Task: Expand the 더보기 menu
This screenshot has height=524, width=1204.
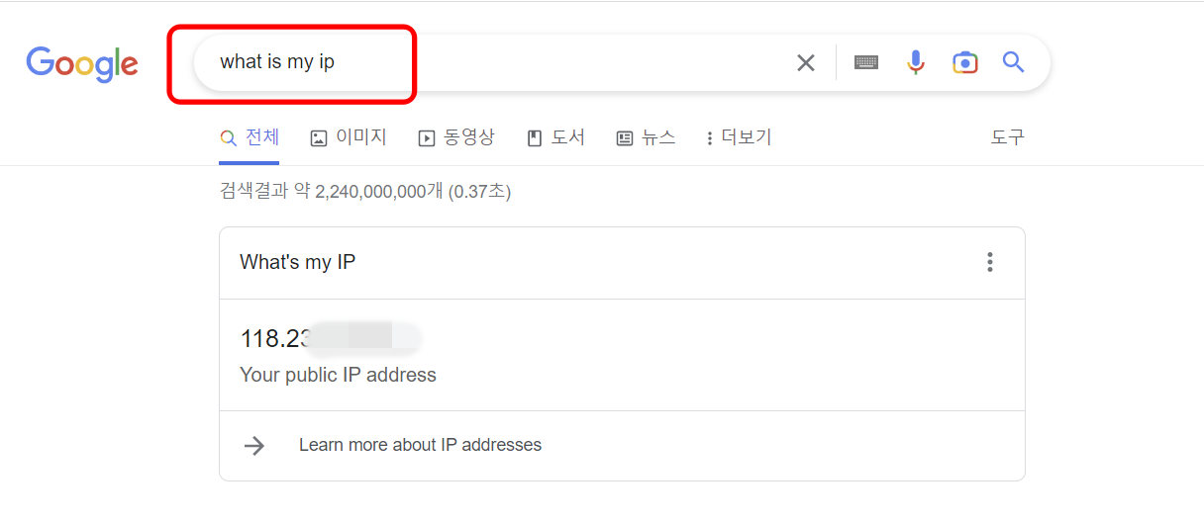Action: point(739,137)
